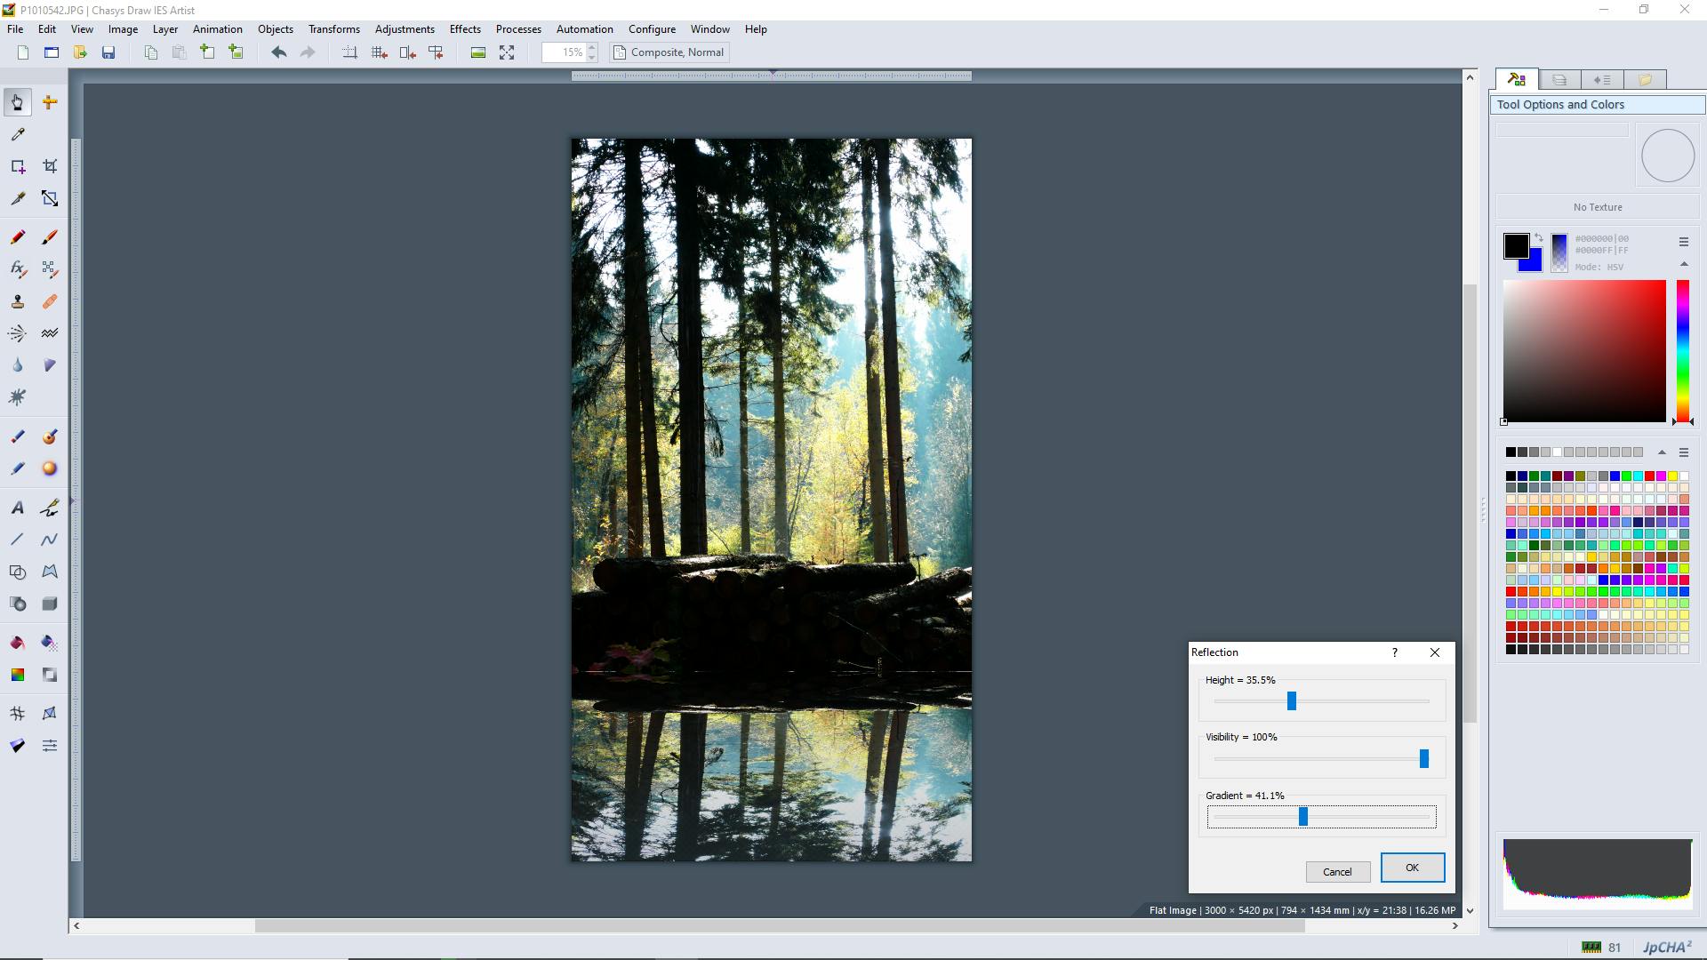Select the Crop tool in toolbox

[50, 166]
